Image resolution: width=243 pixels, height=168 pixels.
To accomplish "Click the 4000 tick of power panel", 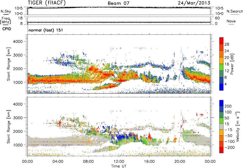I will [x=18, y=42].
